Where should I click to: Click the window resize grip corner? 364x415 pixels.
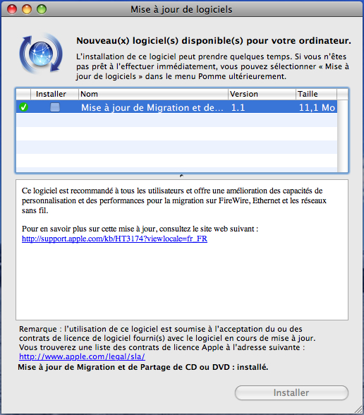(358, 409)
